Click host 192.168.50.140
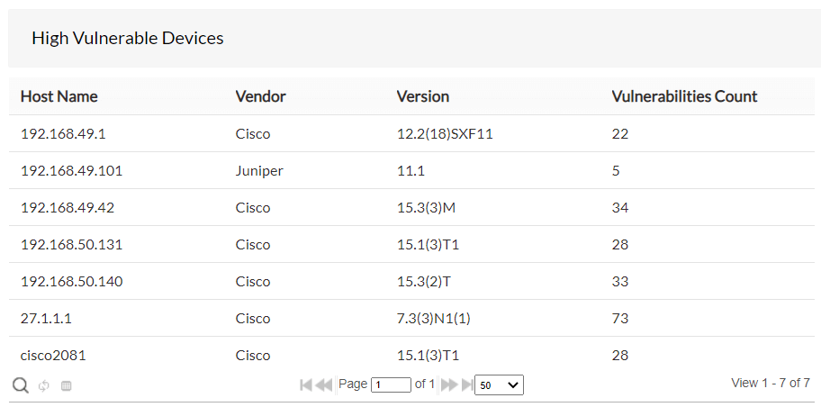 (71, 281)
